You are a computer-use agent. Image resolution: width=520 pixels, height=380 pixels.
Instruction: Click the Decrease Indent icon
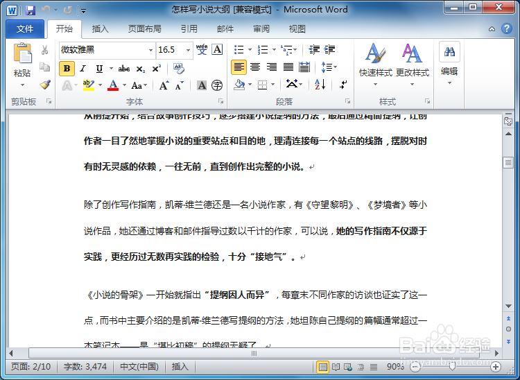click(x=314, y=50)
